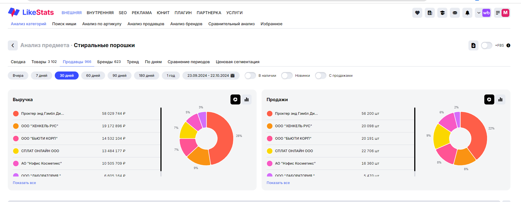Open the calendar icon in date range
521x202 pixels.
[x=233, y=75]
